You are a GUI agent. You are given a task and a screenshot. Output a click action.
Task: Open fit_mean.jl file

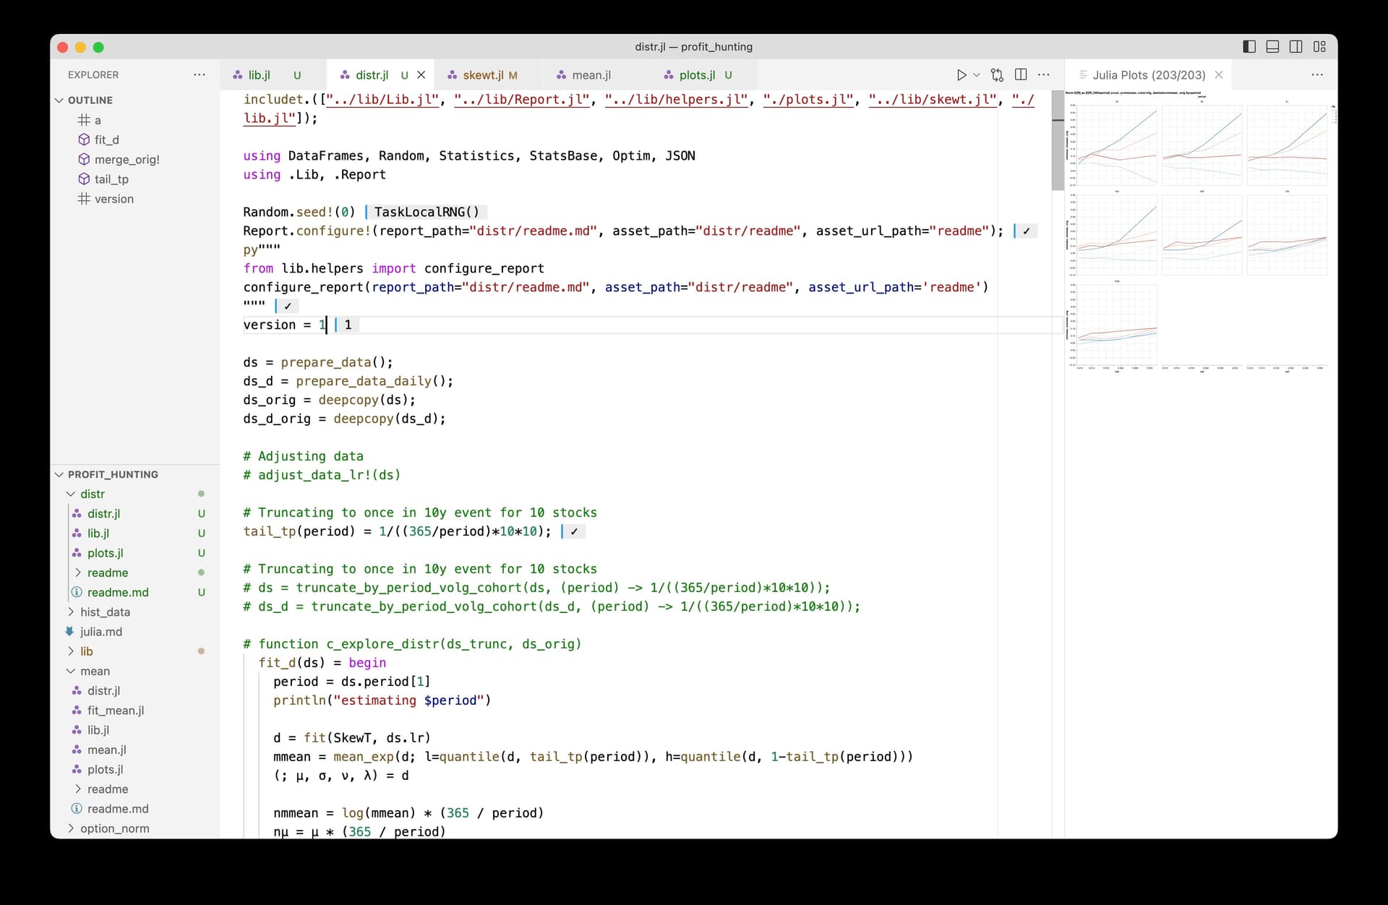(x=135, y=711)
